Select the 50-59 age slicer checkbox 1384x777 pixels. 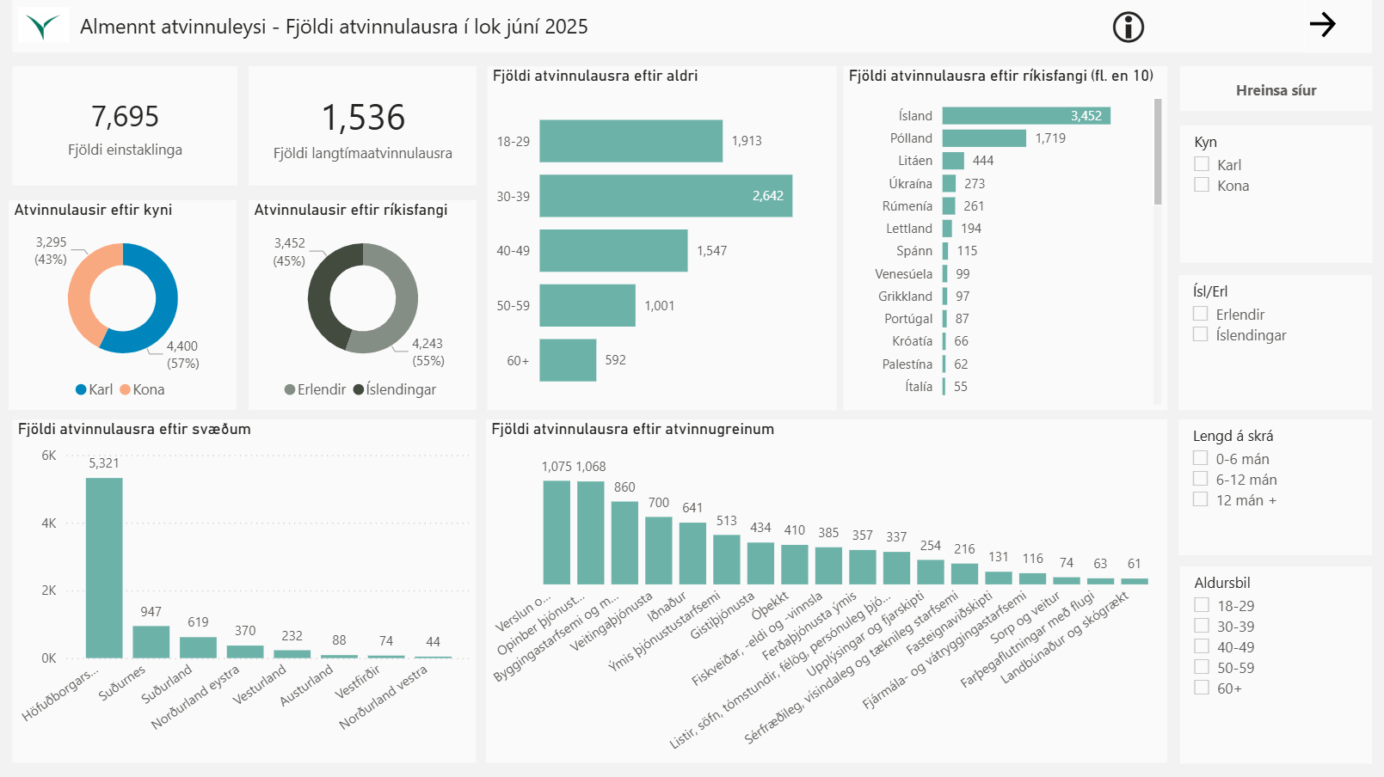coord(1202,667)
